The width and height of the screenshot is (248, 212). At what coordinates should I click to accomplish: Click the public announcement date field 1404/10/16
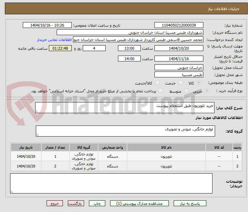47,25
